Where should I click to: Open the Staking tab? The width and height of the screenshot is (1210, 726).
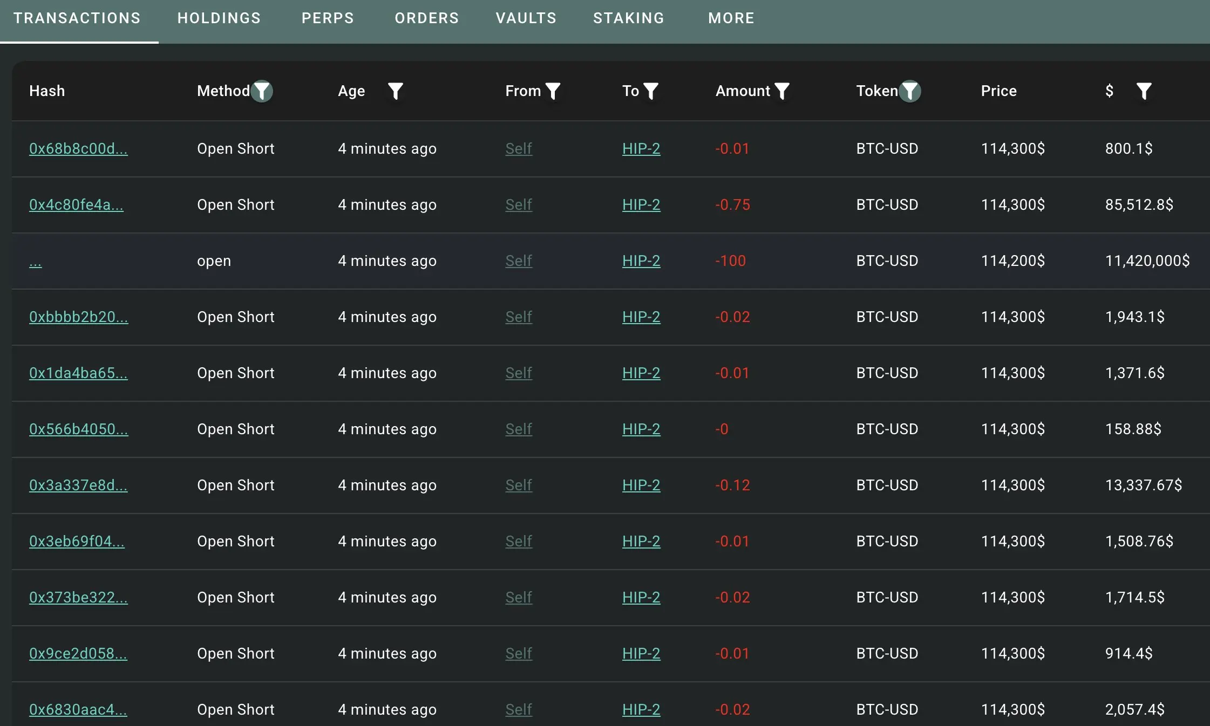click(x=629, y=18)
